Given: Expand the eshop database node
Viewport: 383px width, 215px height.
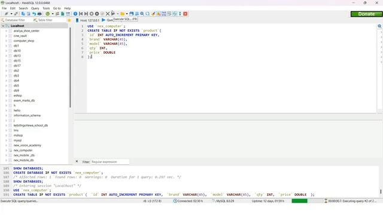Looking at the screenshot, I should (6, 96).
